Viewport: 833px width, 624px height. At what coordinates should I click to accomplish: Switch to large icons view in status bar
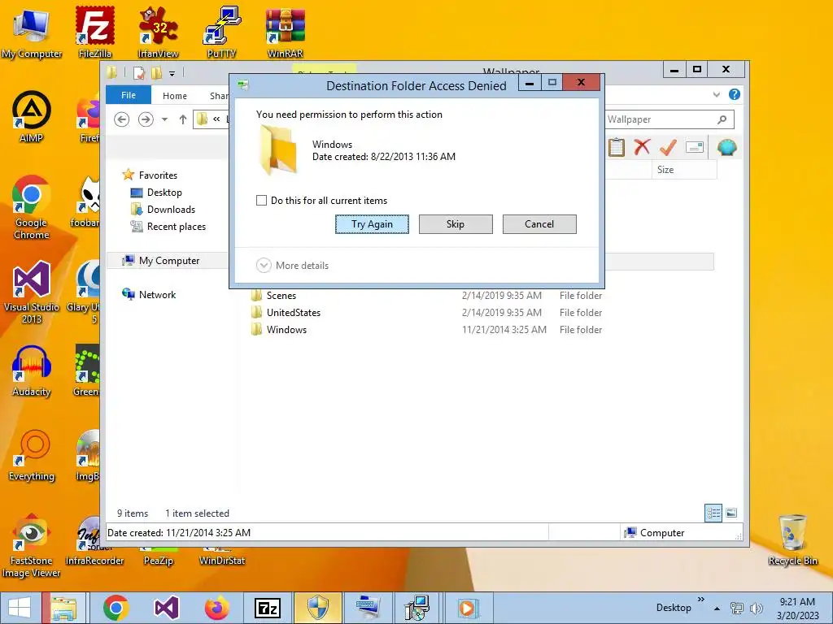tap(731, 513)
